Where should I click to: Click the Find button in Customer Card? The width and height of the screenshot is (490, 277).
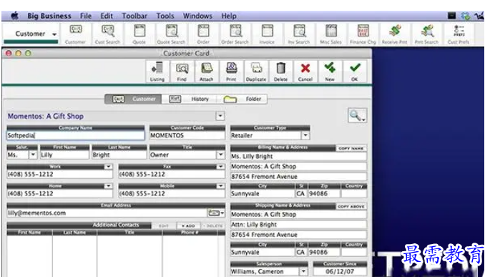[182, 72]
